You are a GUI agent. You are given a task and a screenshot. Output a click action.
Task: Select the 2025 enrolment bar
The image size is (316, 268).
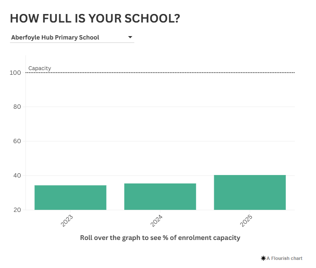click(250, 192)
